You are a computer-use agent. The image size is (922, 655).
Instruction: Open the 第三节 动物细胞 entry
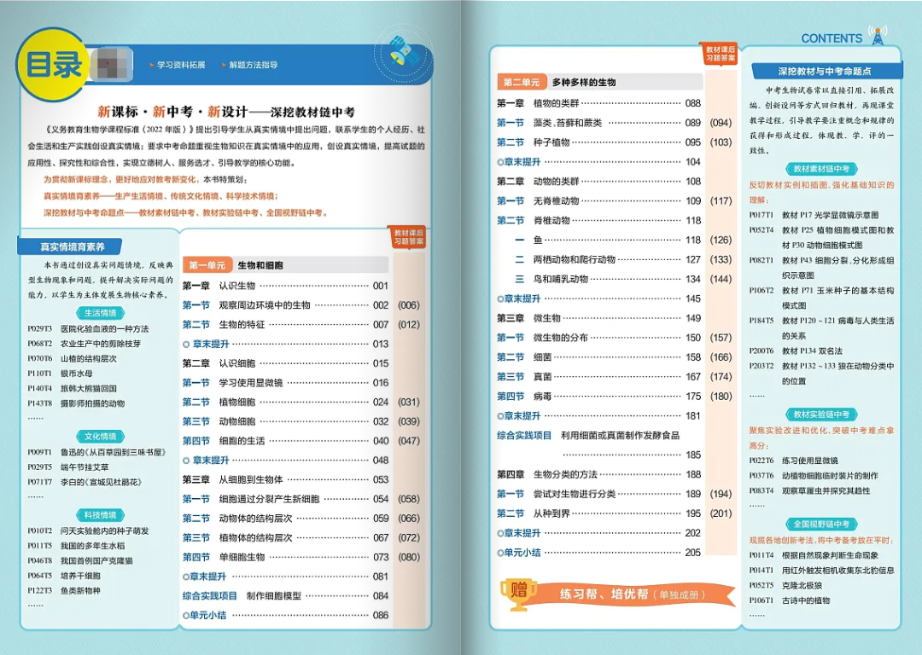[285, 422]
